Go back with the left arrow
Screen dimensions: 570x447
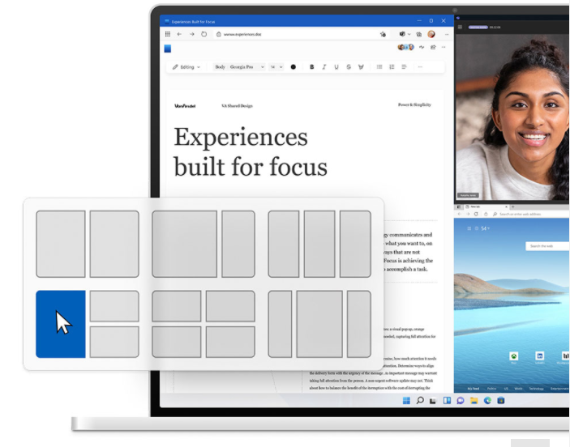pos(179,34)
